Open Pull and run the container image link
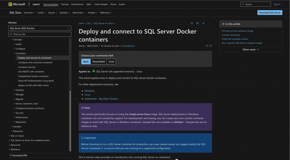The width and height of the screenshot is (290, 160). [x=238, y=31]
